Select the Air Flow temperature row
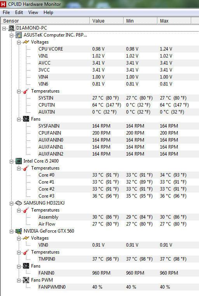 (118, 224)
